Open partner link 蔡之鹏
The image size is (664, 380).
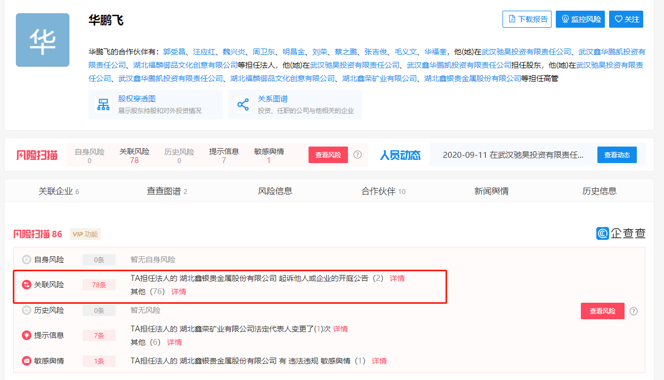click(x=346, y=52)
